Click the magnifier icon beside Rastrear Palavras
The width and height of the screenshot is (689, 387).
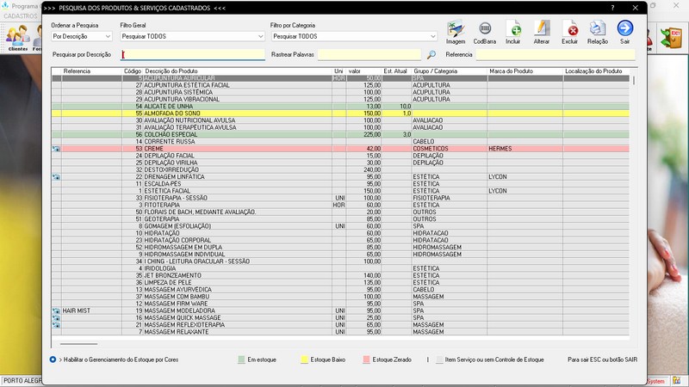click(431, 54)
